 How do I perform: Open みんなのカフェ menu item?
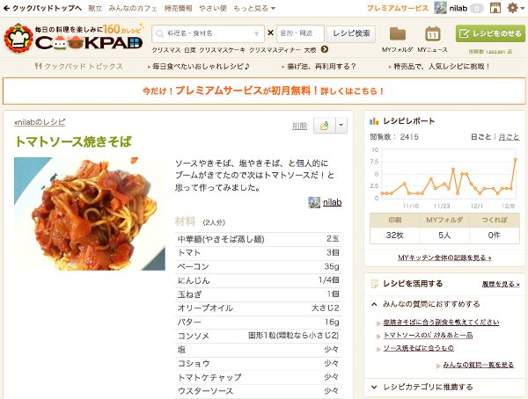(x=133, y=8)
